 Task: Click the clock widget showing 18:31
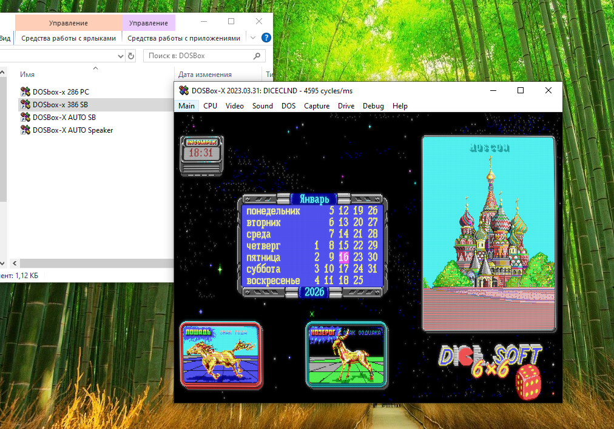201,155
